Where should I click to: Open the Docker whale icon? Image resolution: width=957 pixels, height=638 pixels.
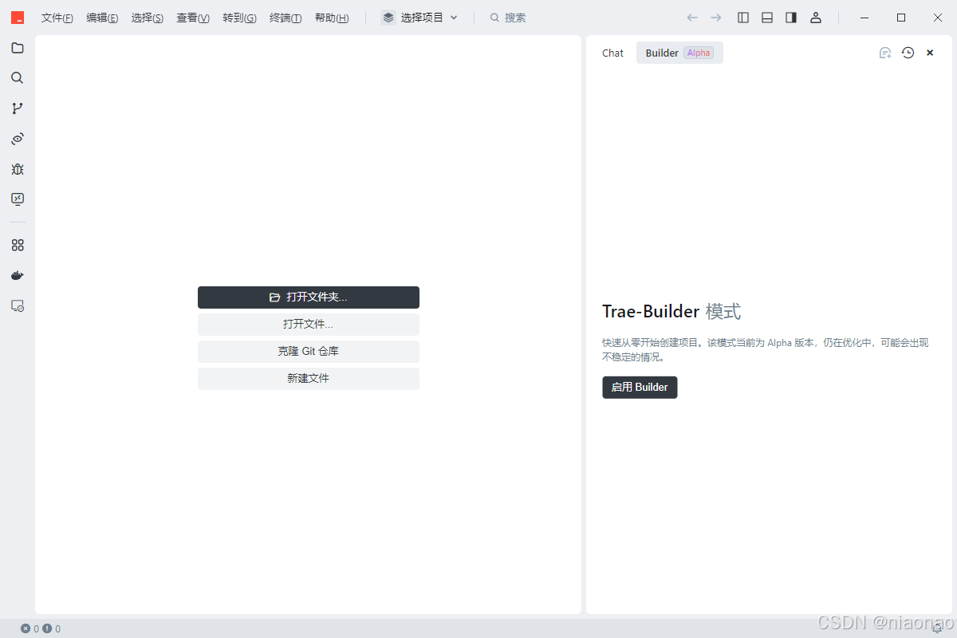18,275
